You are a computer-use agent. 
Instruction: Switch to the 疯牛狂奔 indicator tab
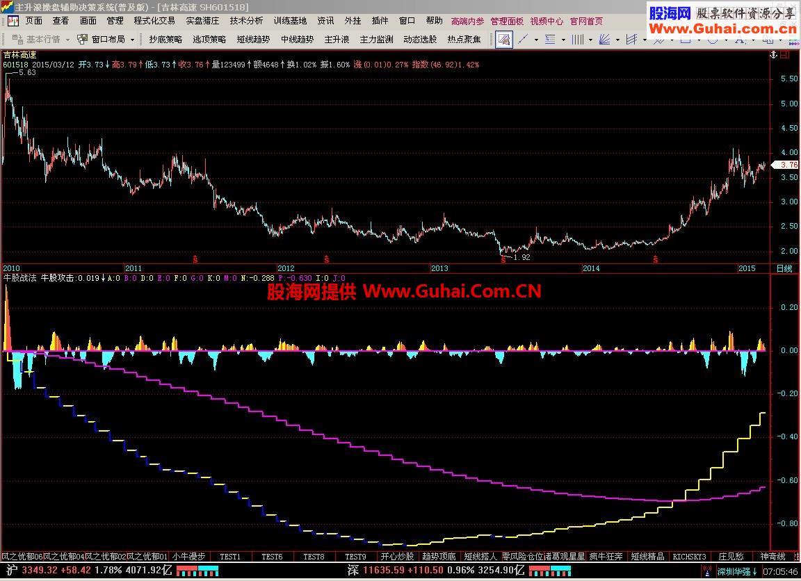(606, 557)
